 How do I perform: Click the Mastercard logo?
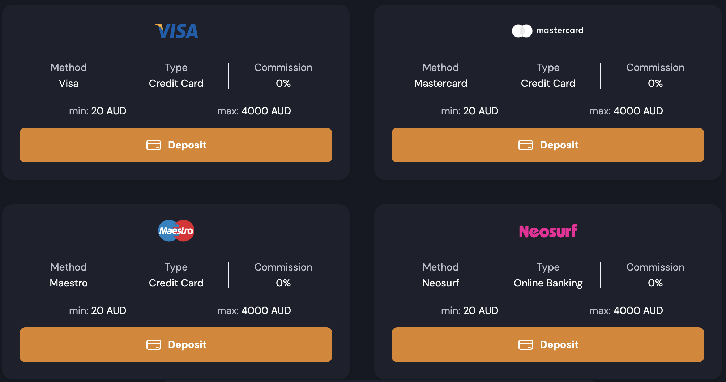(547, 31)
